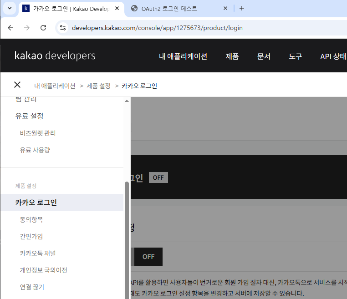Open 도구 menu in top navigation
Screen dimensions: 347x299
(x=296, y=56)
